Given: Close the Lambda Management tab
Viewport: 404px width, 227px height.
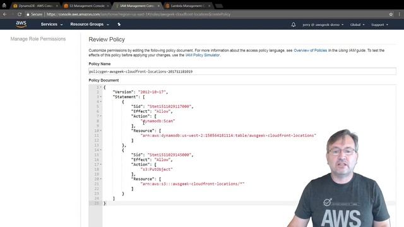Looking at the screenshot, I should (209, 6).
